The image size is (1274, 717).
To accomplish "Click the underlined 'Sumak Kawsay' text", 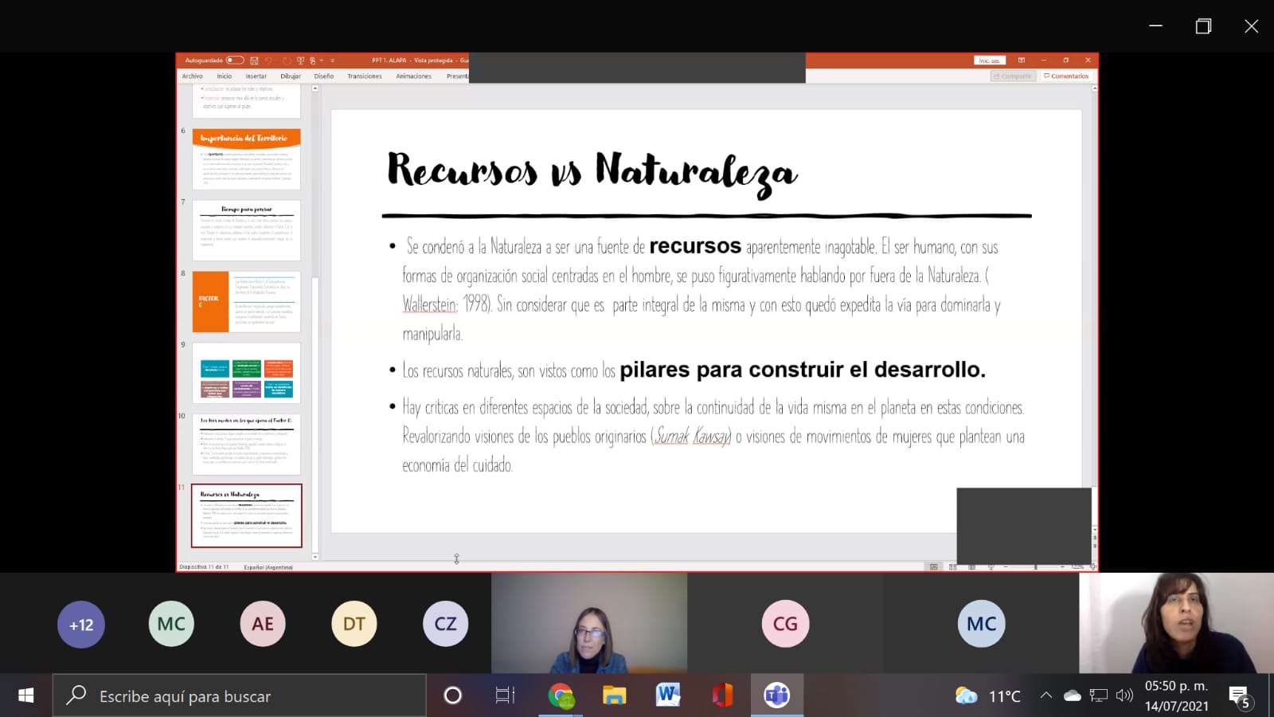I will (x=692, y=437).
